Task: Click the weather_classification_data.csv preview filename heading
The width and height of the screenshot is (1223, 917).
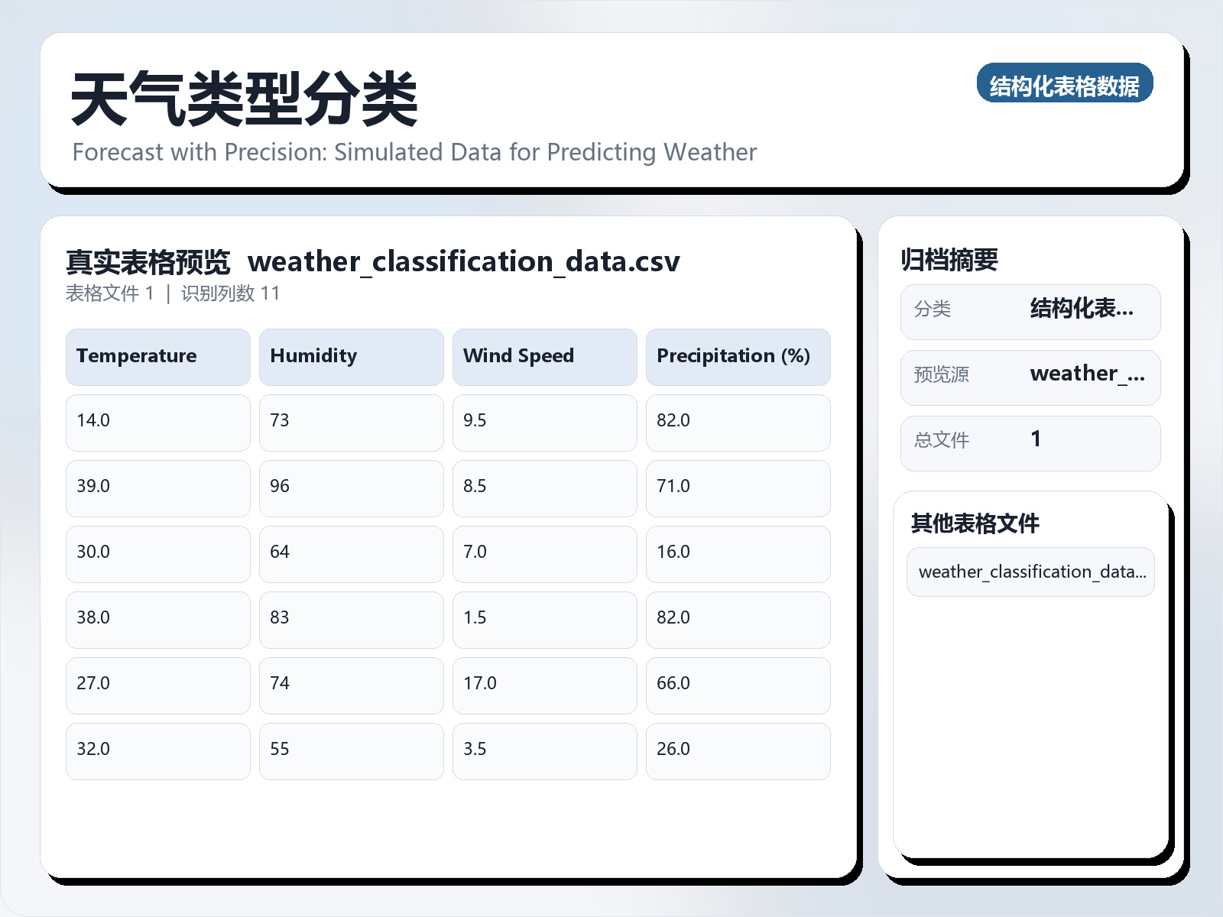Action: pyautogui.click(x=463, y=262)
